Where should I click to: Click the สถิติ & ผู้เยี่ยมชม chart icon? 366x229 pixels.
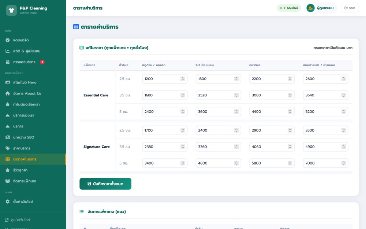coord(8,51)
